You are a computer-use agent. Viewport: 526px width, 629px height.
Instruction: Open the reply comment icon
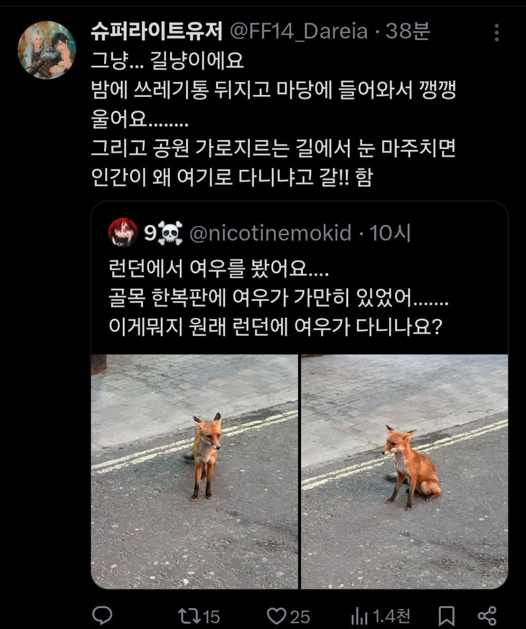tap(102, 616)
